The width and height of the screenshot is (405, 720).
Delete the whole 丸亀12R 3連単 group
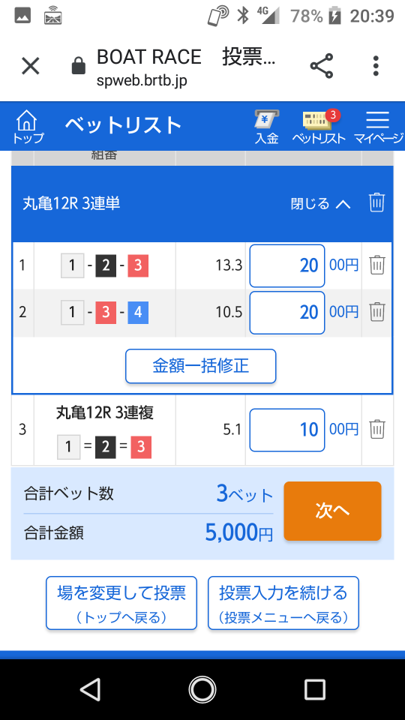coord(376,202)
